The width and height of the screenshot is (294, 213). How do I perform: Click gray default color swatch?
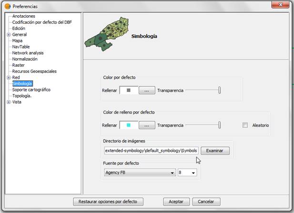pos(129,91)
